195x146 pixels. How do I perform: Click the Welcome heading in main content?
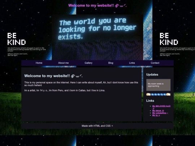(53, 76)
